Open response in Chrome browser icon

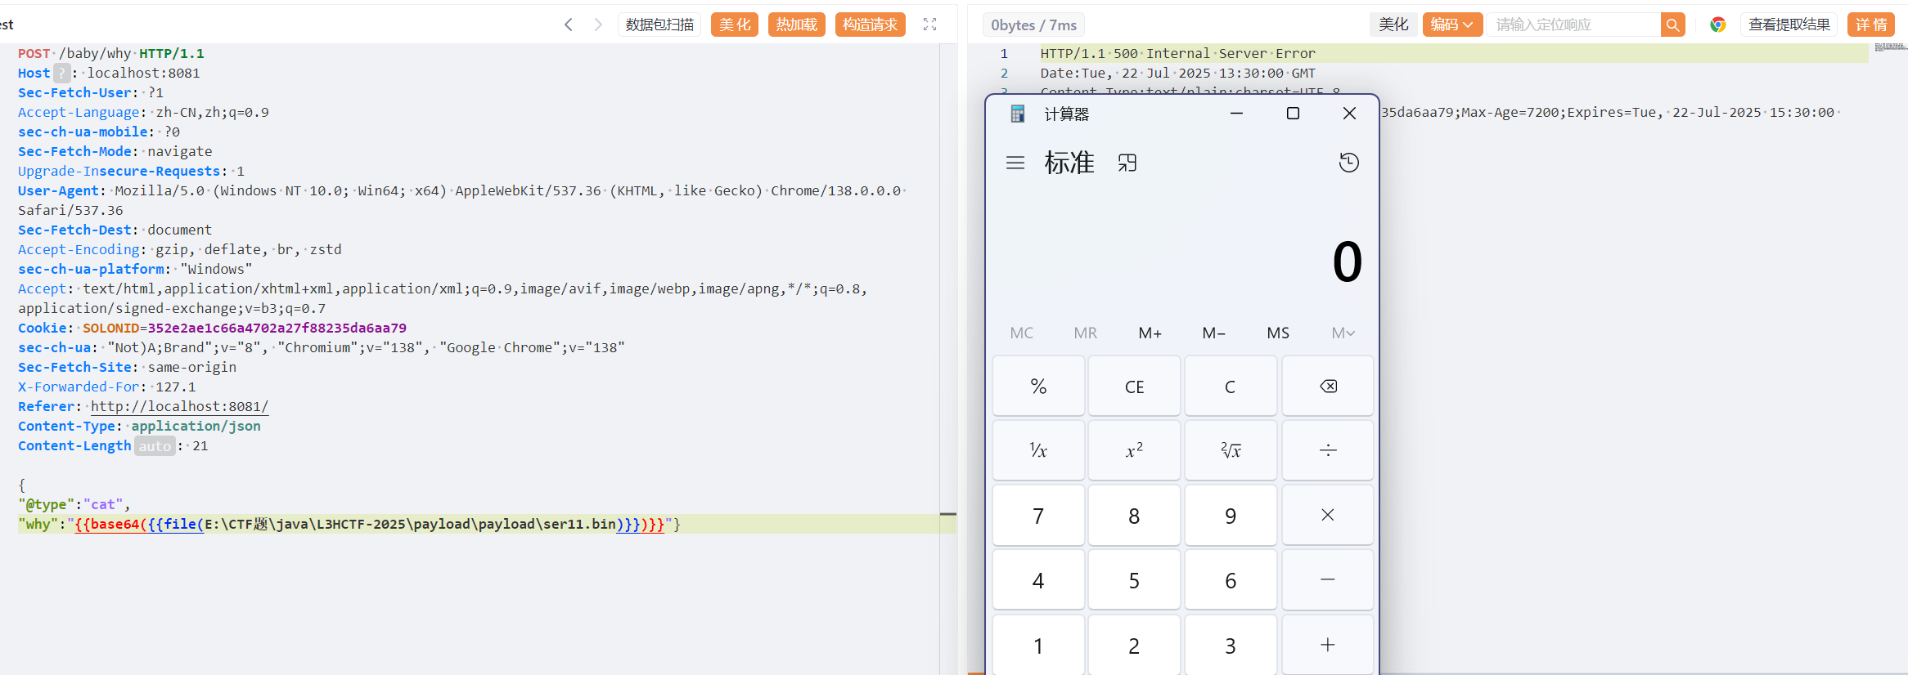[1718, 25]
